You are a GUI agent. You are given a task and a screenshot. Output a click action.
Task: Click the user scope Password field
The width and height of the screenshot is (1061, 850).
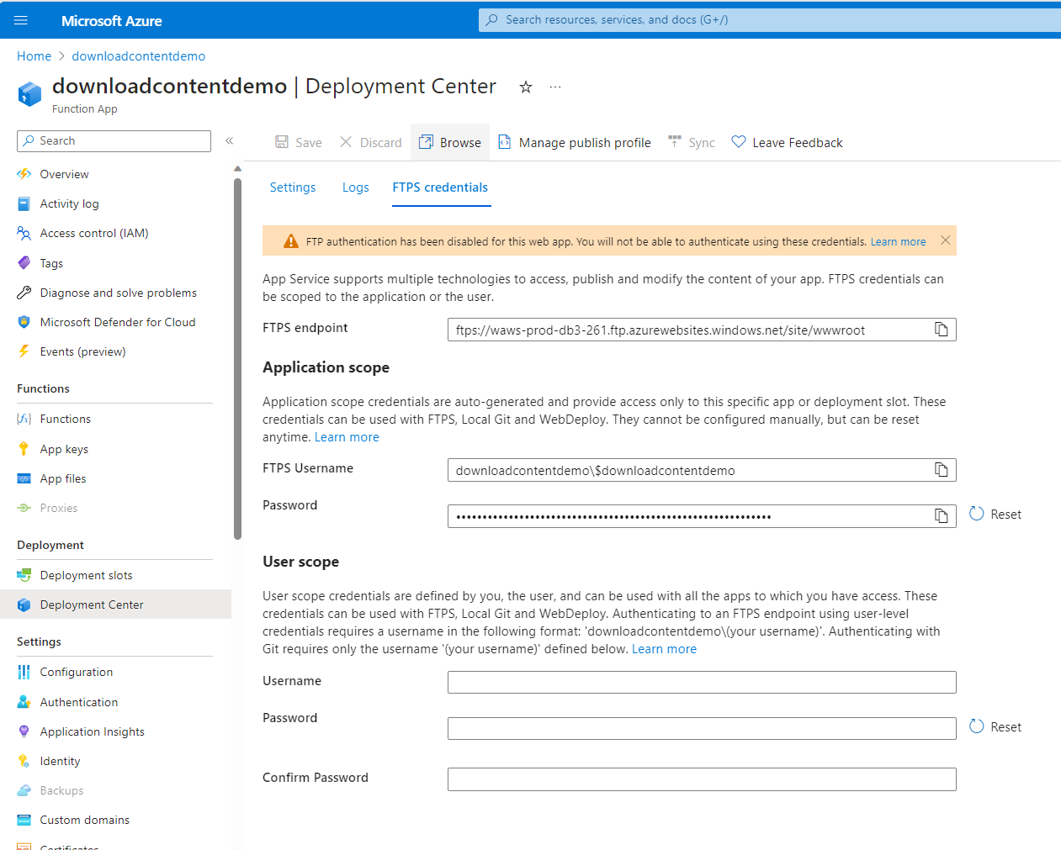pyautogui.click(x=702, y=728)
